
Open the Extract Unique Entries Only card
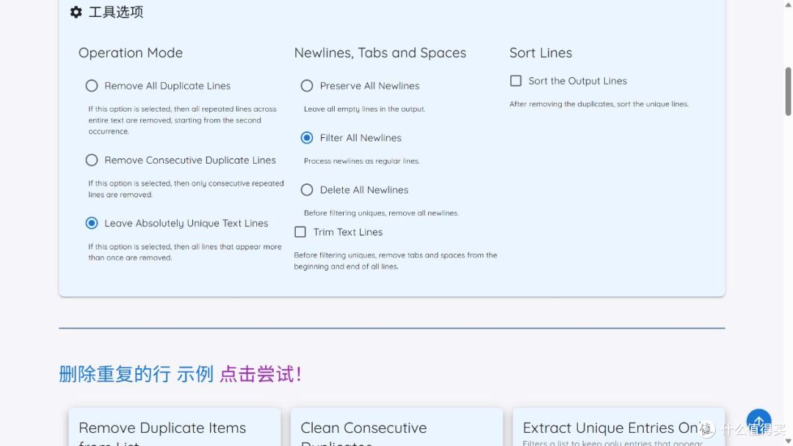(x=618, y=428)
